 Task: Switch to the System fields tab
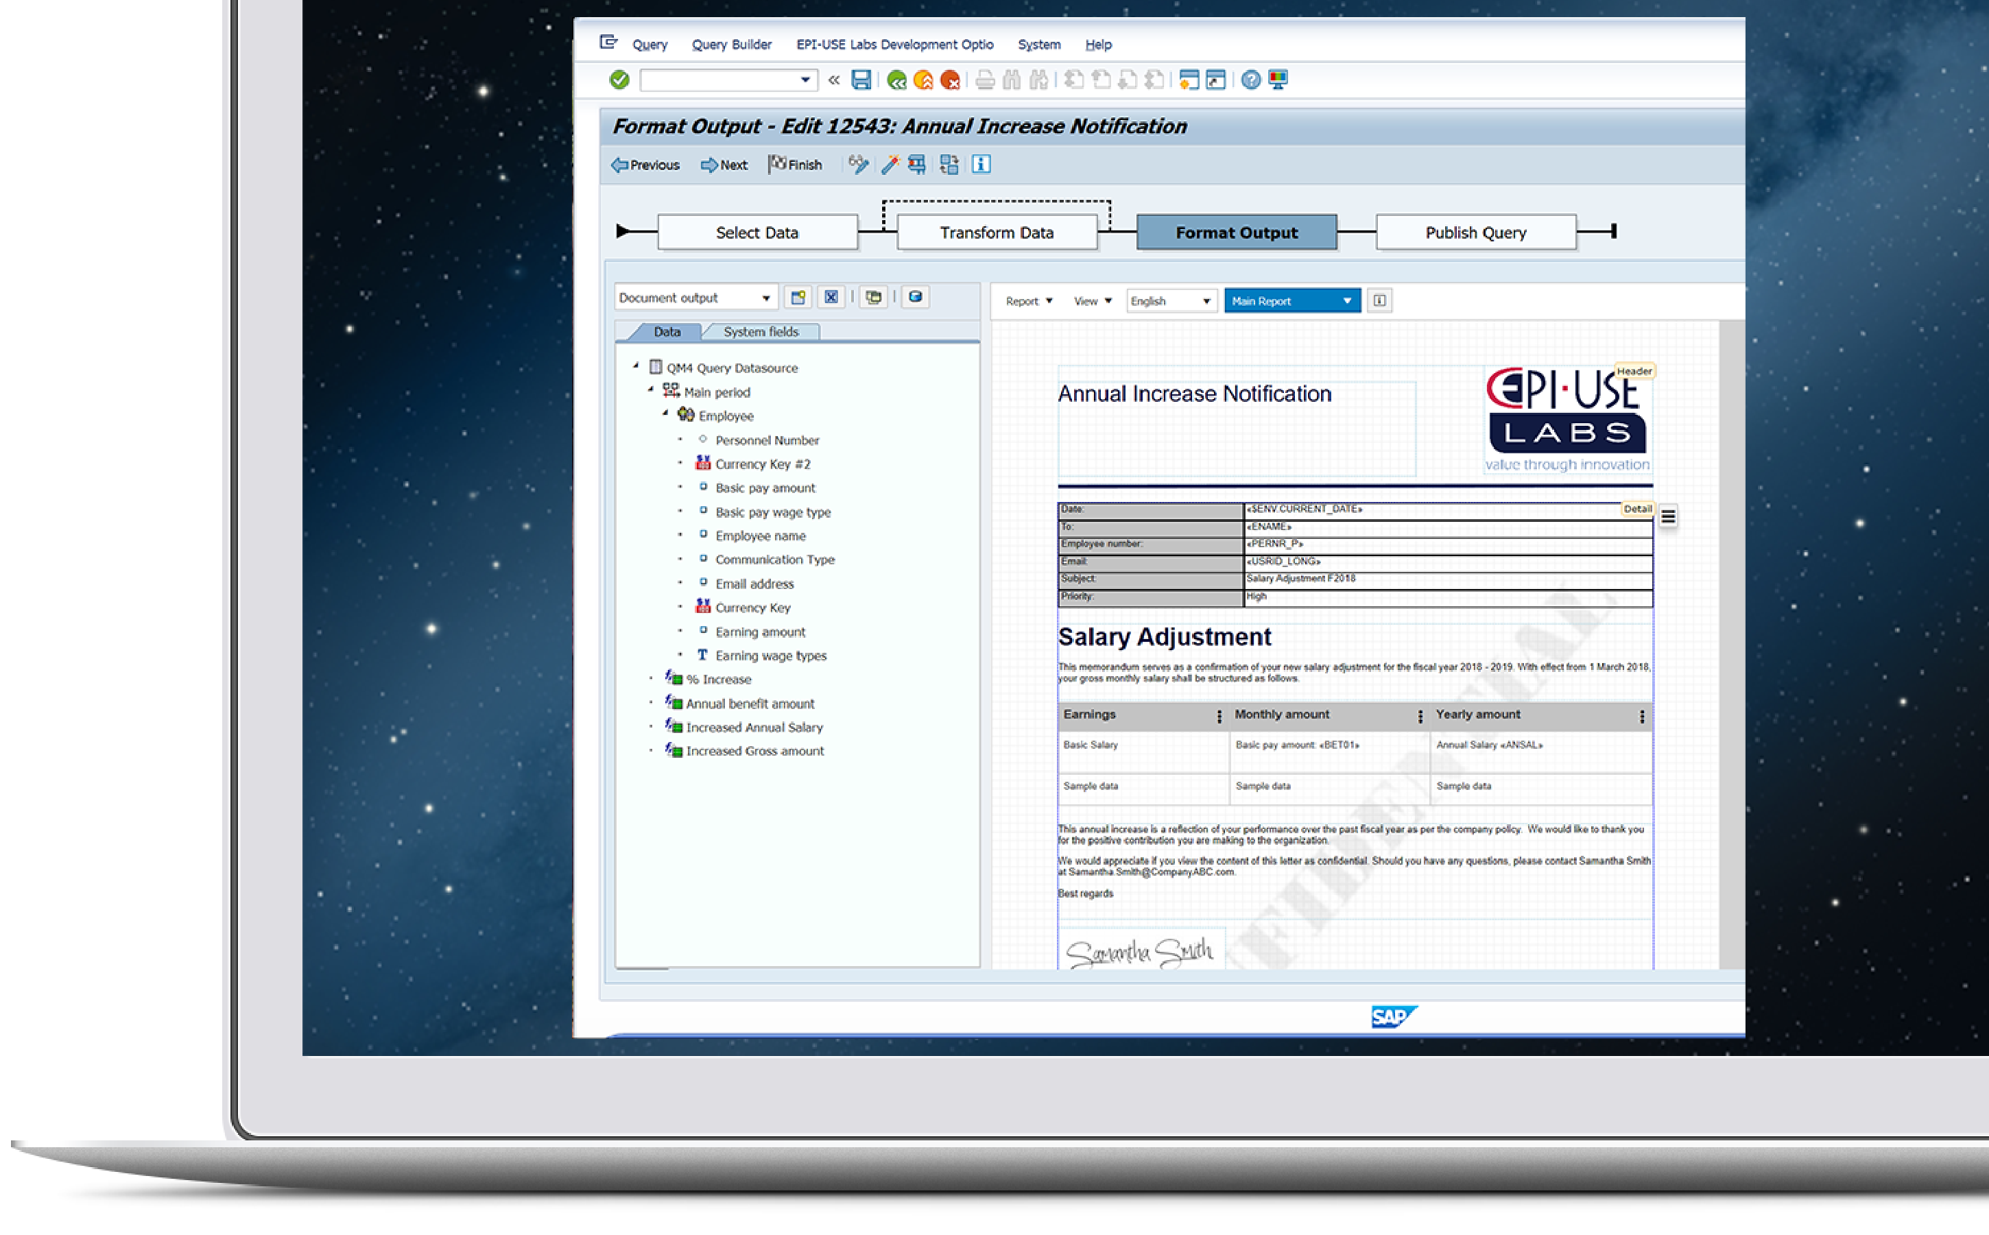pyautogui.click(x=760, y=332)
